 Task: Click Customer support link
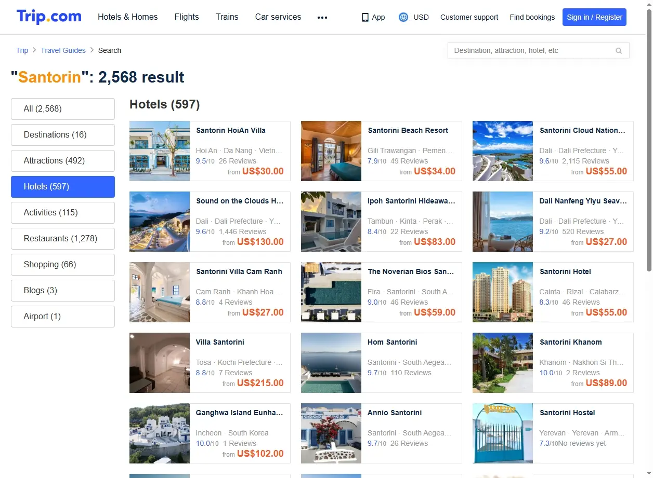coord(469,17)
